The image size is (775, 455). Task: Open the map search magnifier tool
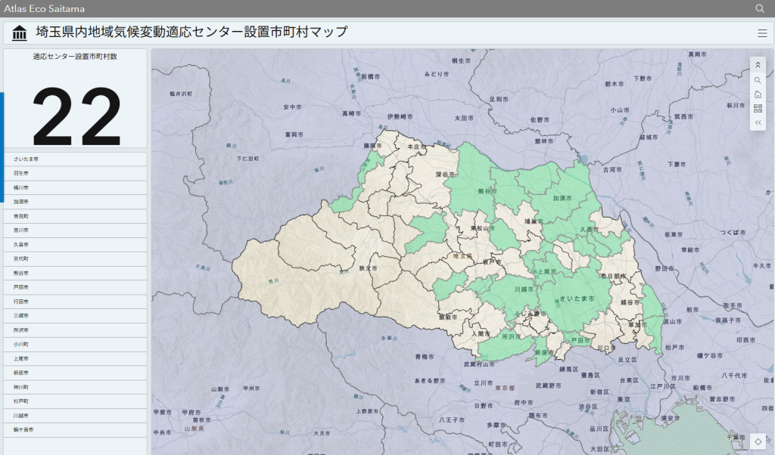click(758, 80)
